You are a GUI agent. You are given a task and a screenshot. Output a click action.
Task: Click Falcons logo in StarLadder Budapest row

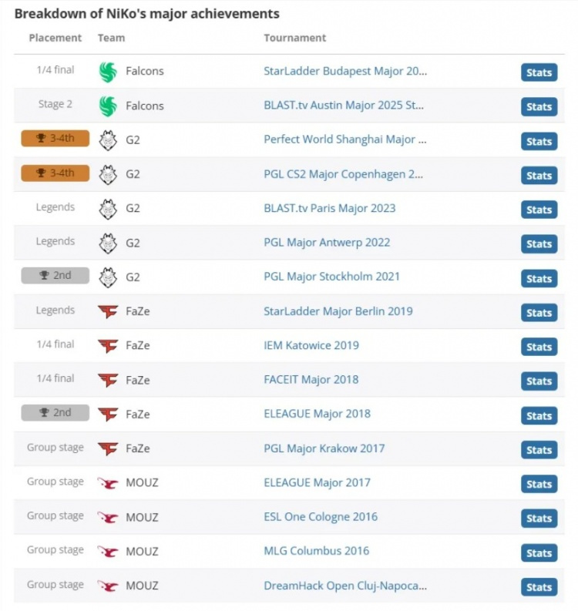point(108,72)
